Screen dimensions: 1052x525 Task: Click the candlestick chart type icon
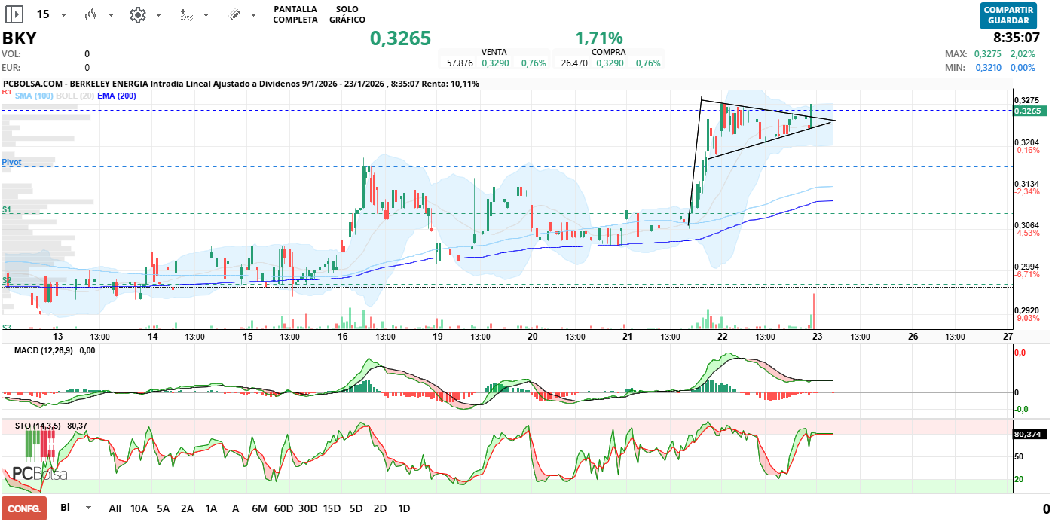pos(91,14)
